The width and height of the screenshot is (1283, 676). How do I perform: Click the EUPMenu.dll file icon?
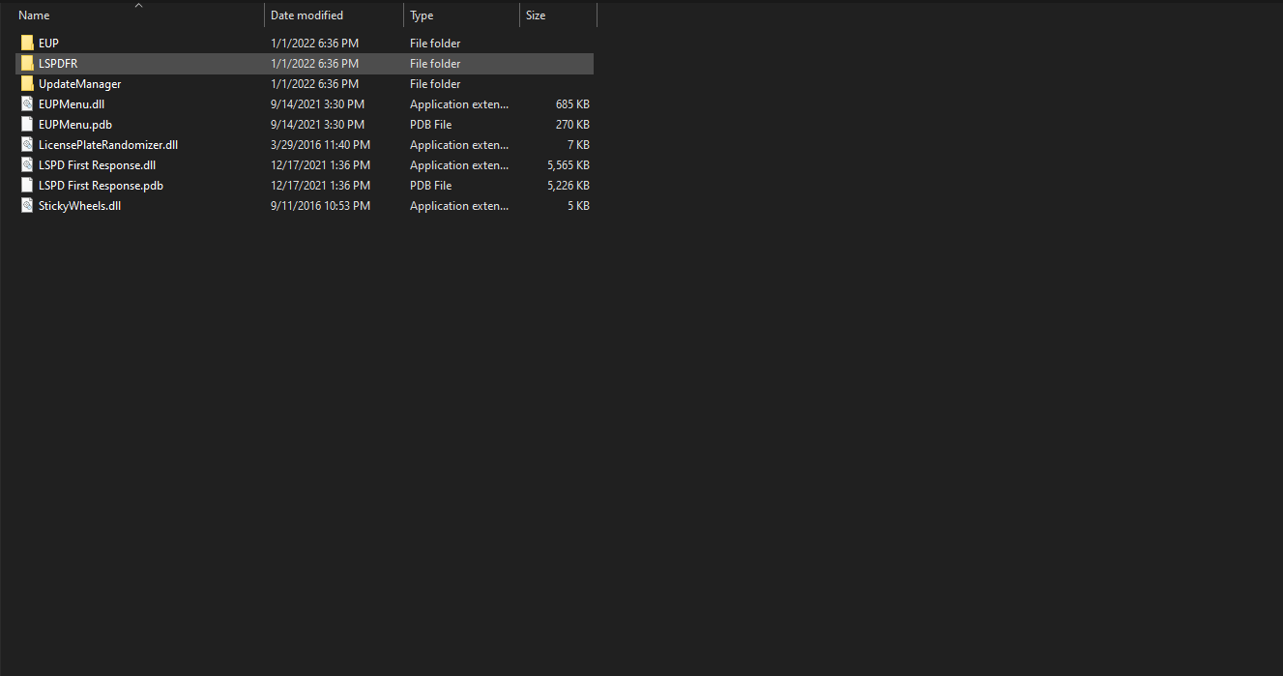click(x=27, y=104)
